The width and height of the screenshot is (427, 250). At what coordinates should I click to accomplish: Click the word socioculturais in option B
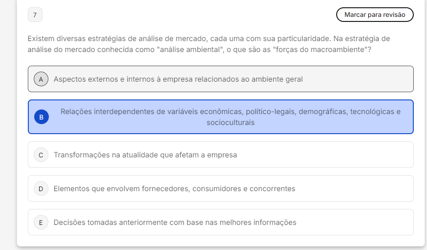point(230,123)
